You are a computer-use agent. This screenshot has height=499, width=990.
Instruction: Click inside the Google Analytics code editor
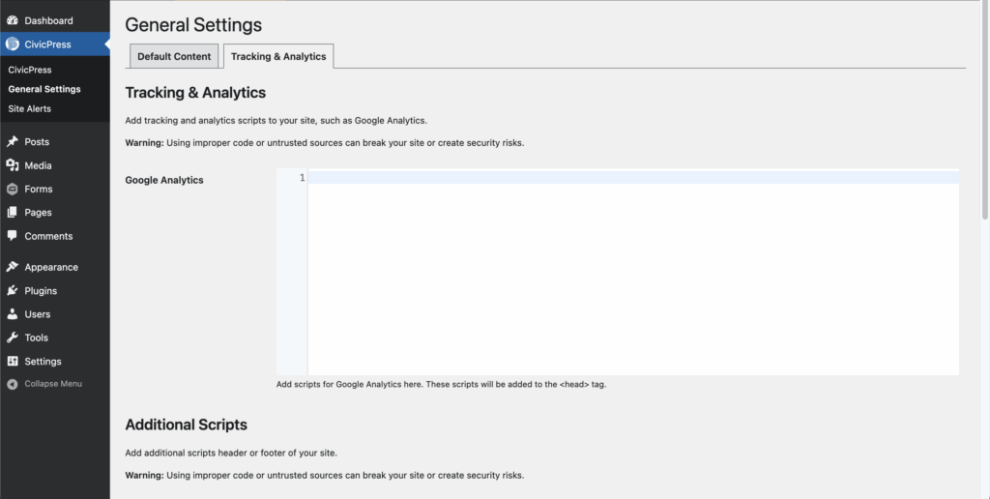click(x=633, y=272)
